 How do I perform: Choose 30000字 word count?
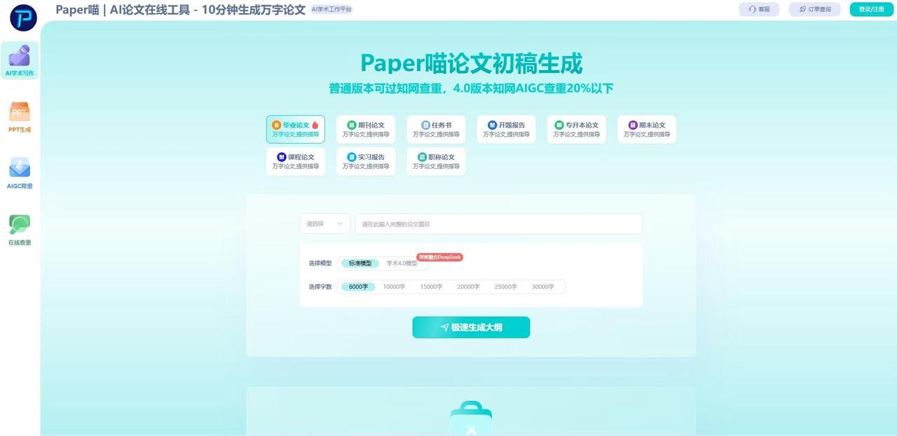click(542, 287)
